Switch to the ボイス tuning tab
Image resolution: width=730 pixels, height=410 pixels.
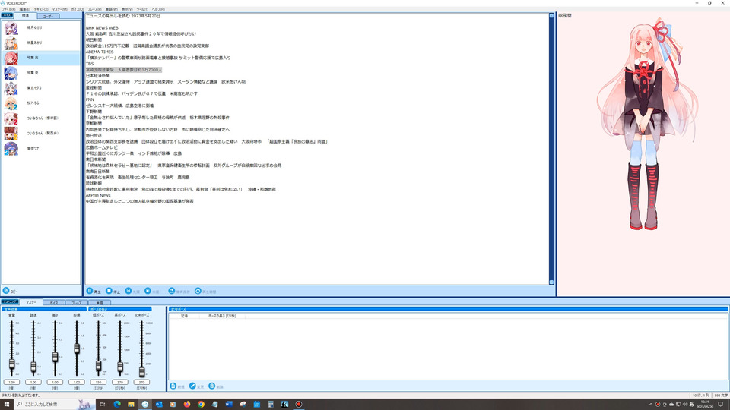tap(53, 303)
